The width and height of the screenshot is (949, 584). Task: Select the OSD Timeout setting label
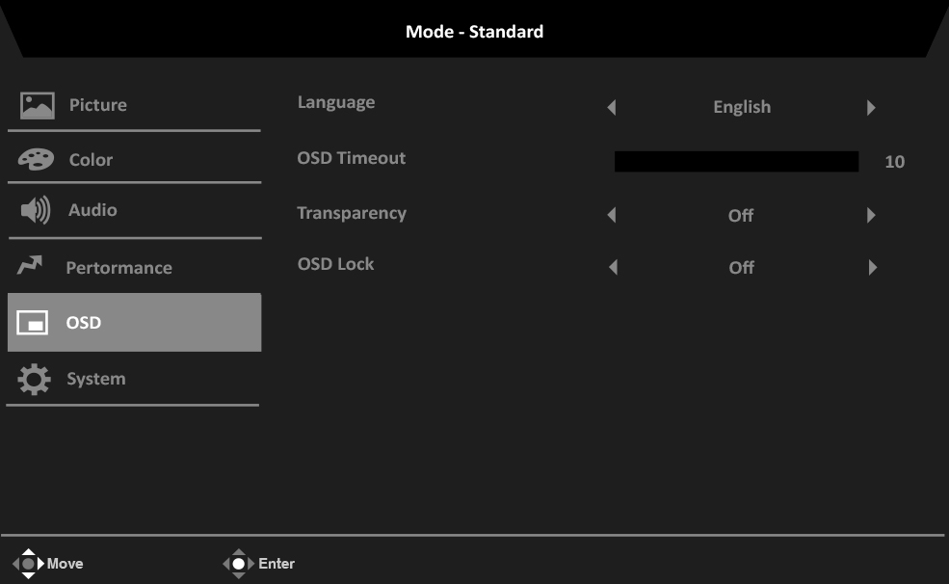pos(352,158)
